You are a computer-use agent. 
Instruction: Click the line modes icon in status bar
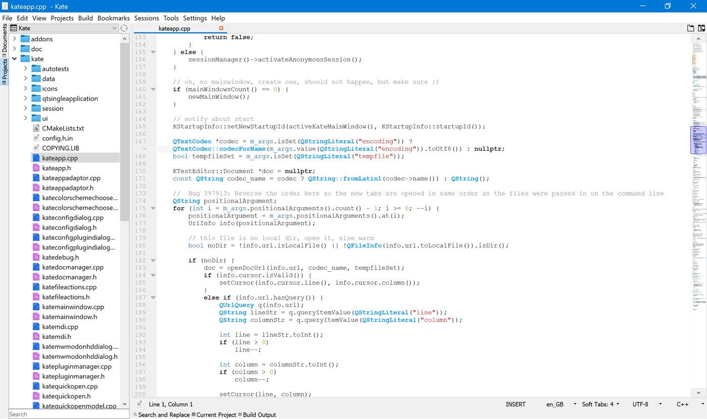click(x=139, y=404)
